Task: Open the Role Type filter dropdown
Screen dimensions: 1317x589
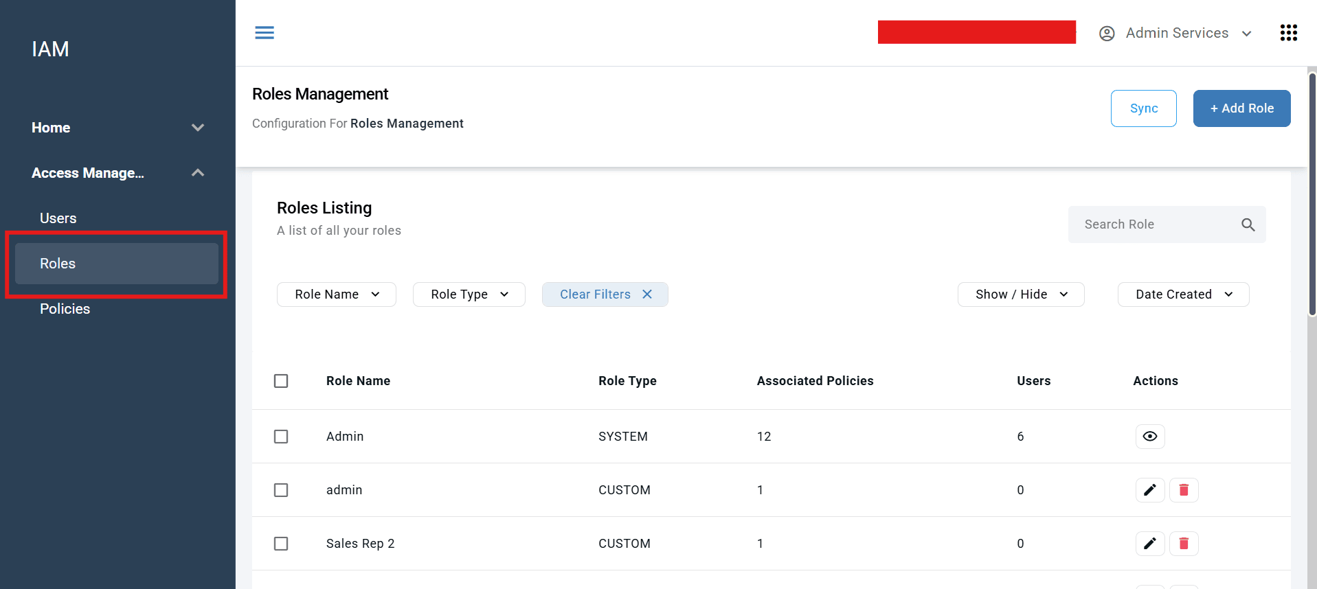Action: point(469,294)
